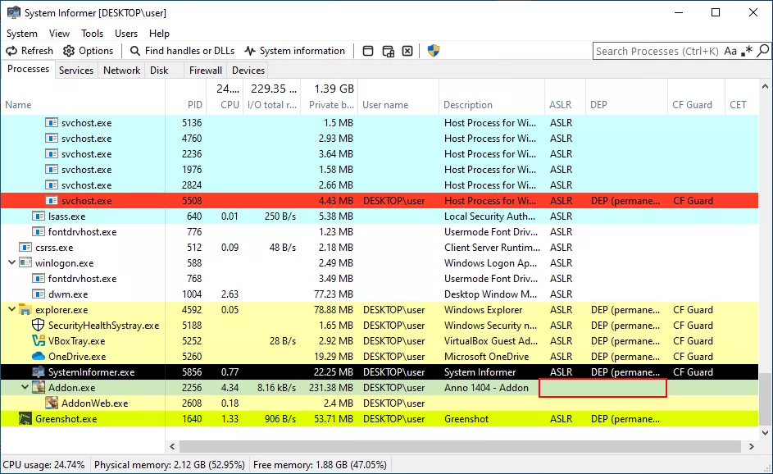
Task: Click the Find handles or DLLs magnifier
Action: (135, 51)
